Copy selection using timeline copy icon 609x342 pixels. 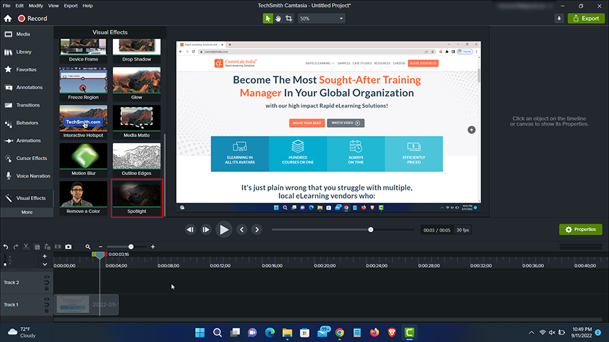coord(37,247)
